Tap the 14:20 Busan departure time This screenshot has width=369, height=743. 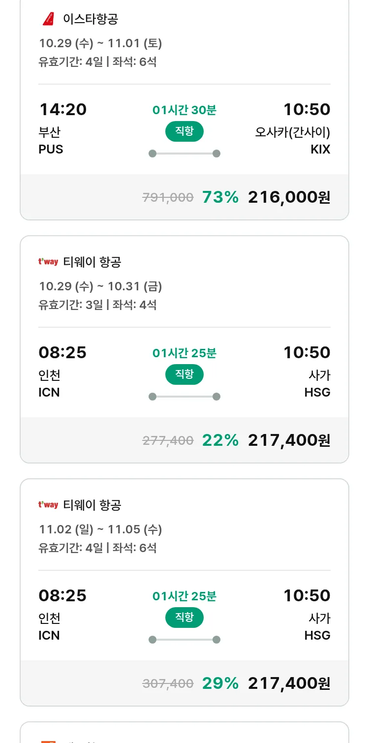tap(62, 109)
